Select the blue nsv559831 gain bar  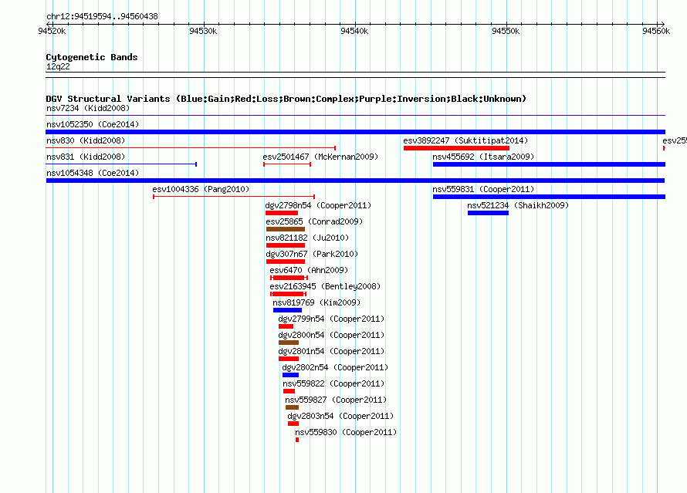click(x=549, y=197)
